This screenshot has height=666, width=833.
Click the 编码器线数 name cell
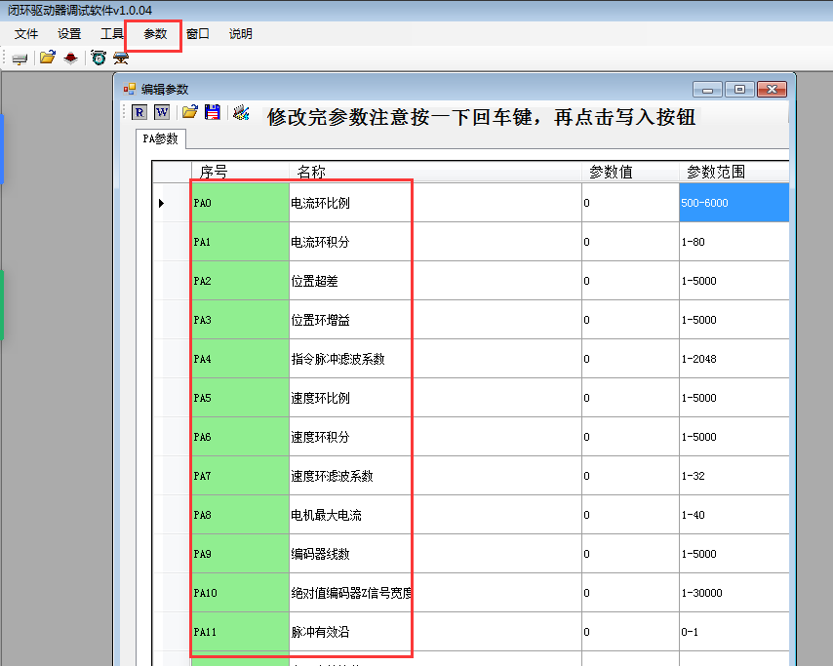tap(435, 554)
